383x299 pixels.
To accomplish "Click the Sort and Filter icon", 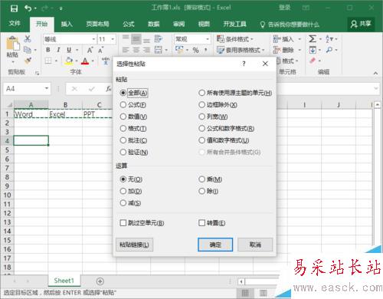I will (329, 39).
